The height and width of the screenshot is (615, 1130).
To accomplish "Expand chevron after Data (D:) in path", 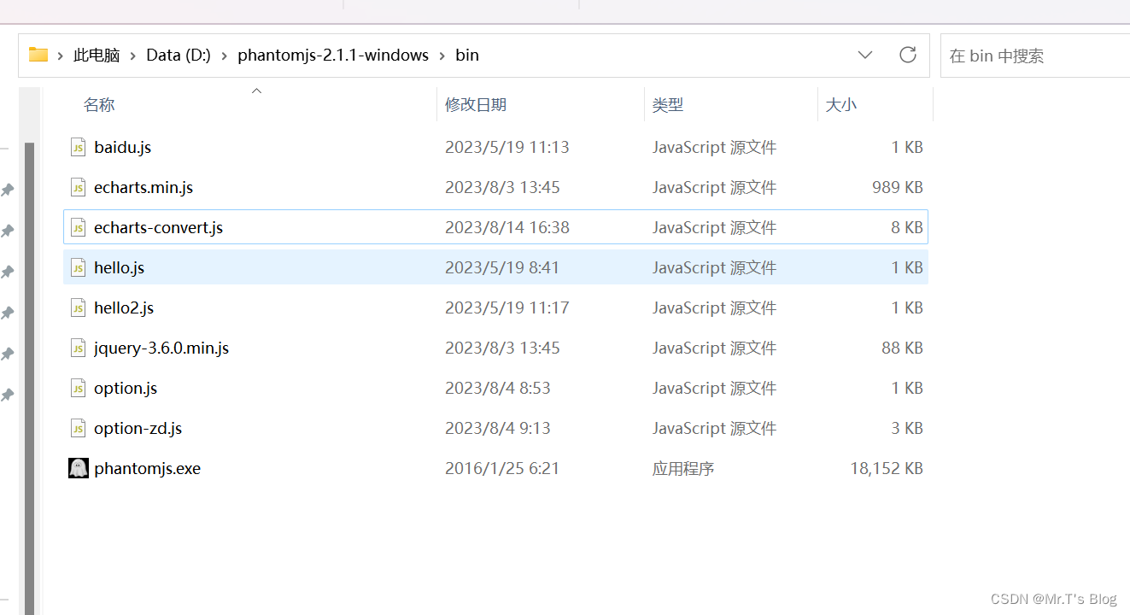I will click(x=225, y=56).
